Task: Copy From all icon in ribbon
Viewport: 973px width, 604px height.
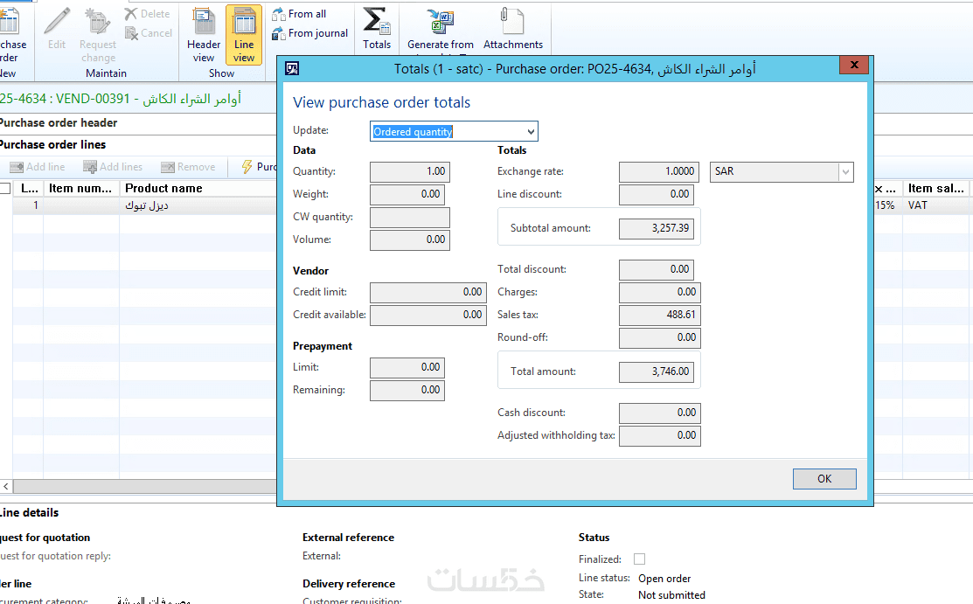Action: (x=278, y=14)
